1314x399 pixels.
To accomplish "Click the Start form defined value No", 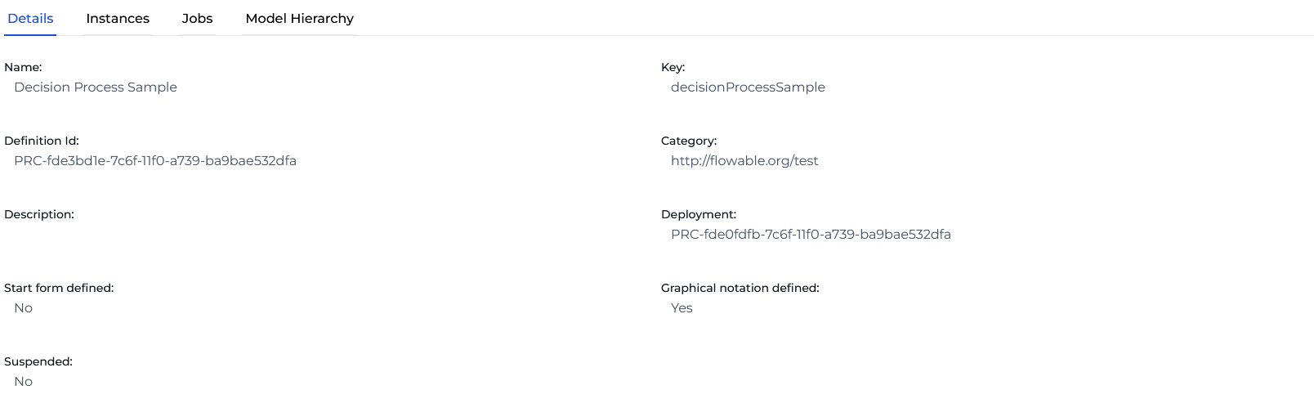I will click(23, 308).
